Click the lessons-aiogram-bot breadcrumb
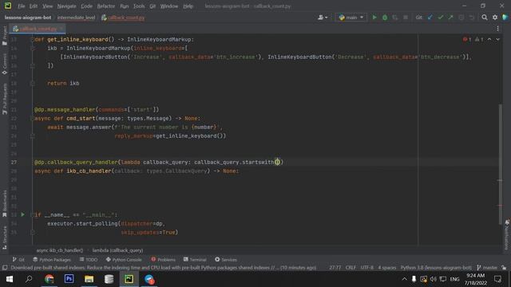This screenshot has height=287, width=511. coord(28,18)
